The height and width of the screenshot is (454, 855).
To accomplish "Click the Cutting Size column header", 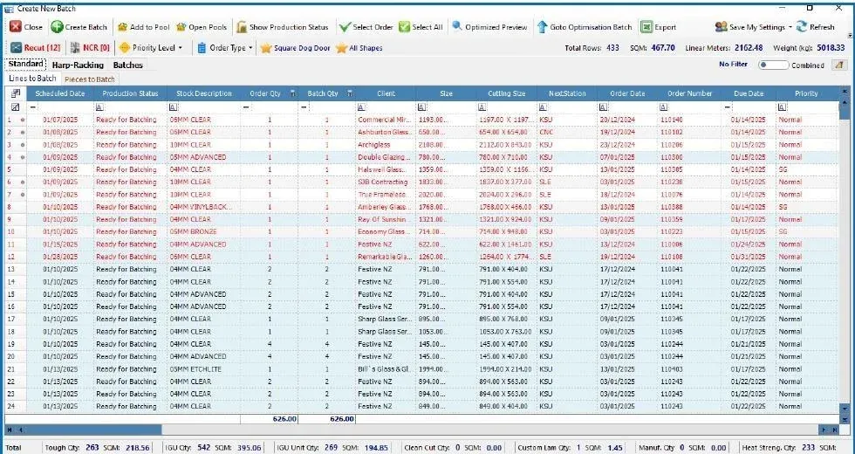I will pos(507,93).
